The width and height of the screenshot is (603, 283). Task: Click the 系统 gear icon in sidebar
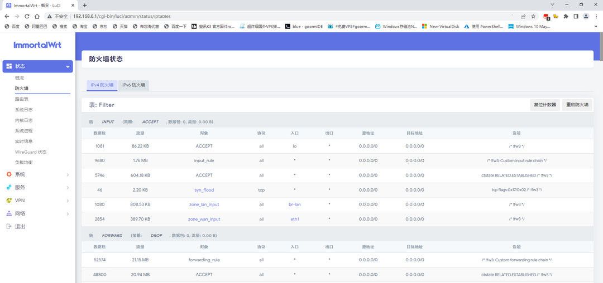click(x=9, y=174)
